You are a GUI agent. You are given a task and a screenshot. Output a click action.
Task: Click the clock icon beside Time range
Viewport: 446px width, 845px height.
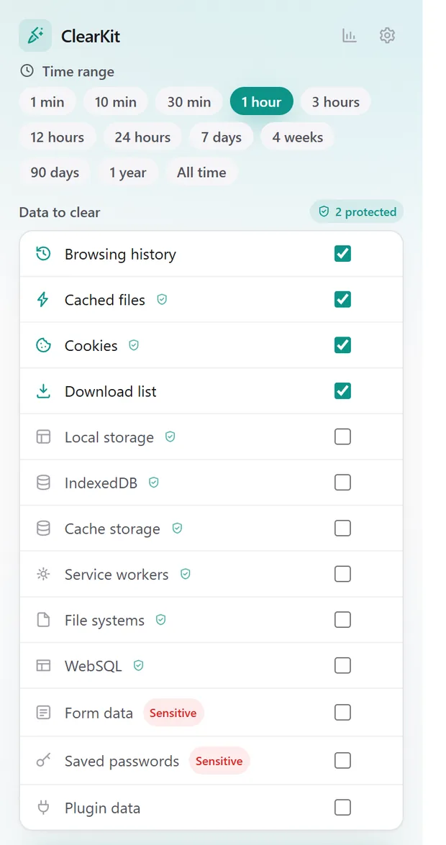point(27,70)
